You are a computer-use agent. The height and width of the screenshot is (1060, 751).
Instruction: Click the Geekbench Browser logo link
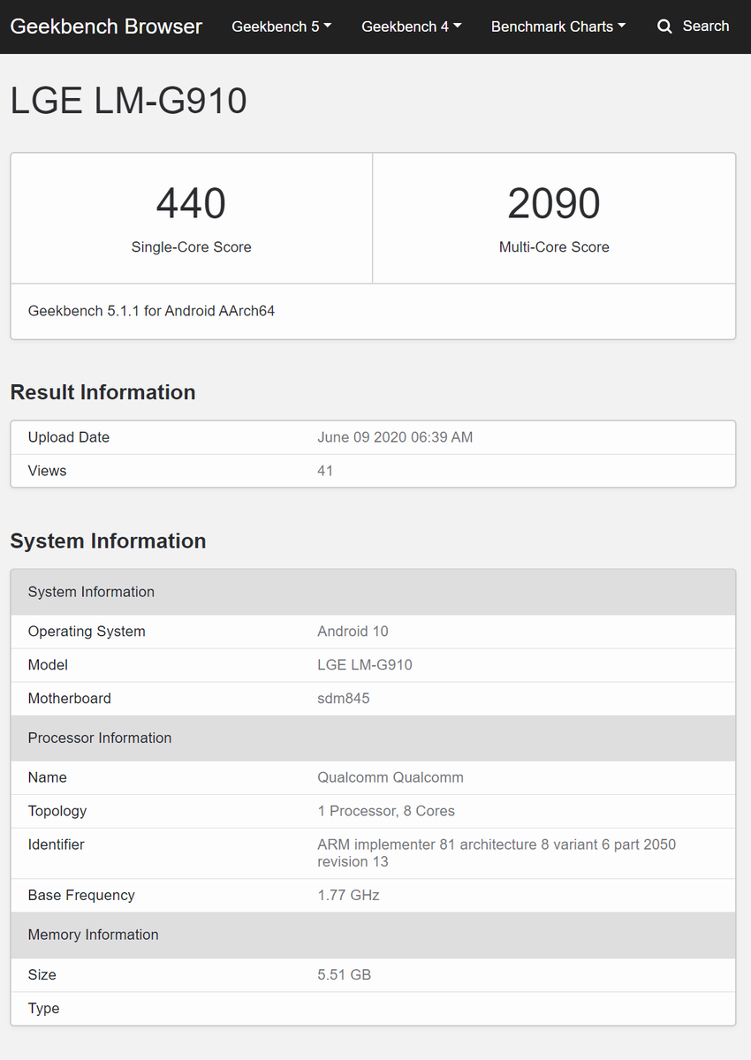pyautogui.click(x=106, y=26)
